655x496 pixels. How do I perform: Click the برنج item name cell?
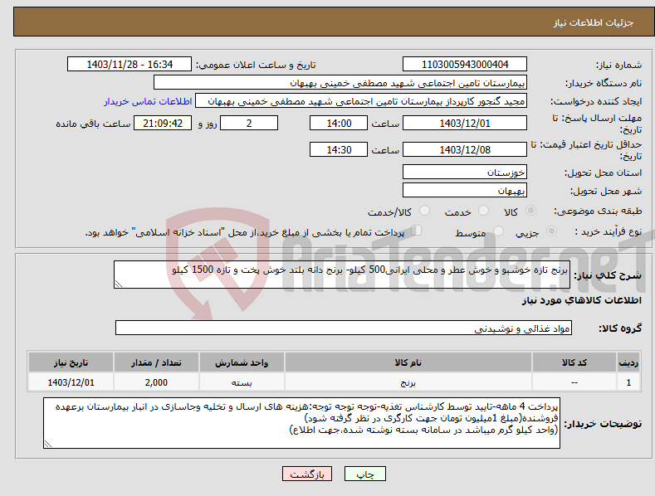click(408, 382)
